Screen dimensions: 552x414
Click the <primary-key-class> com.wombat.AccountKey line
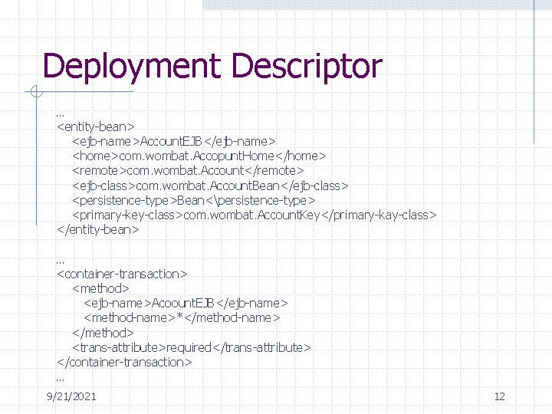pos(255,215)
